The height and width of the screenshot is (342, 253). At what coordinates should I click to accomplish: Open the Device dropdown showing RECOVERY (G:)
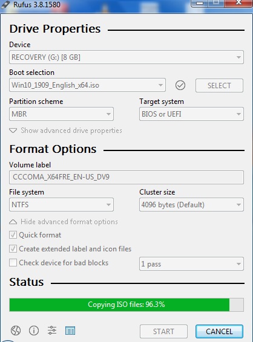(x=126, y=57)
